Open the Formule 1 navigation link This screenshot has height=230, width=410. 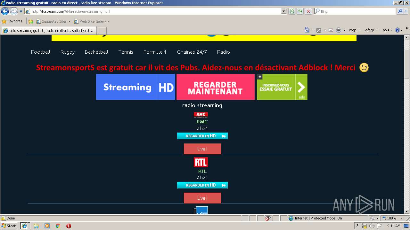point(155,52)
